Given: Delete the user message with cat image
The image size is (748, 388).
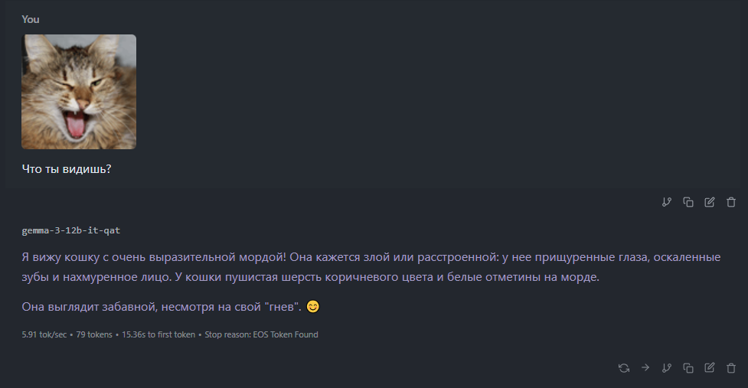Looking at the screenshot, I should click(731, 202).
